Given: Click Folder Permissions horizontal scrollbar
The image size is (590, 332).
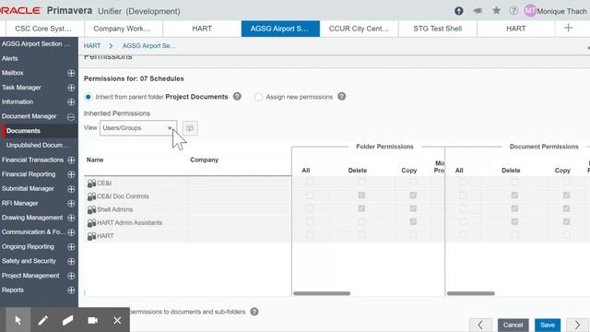Looking at the screenshot, I should (322, 293).
